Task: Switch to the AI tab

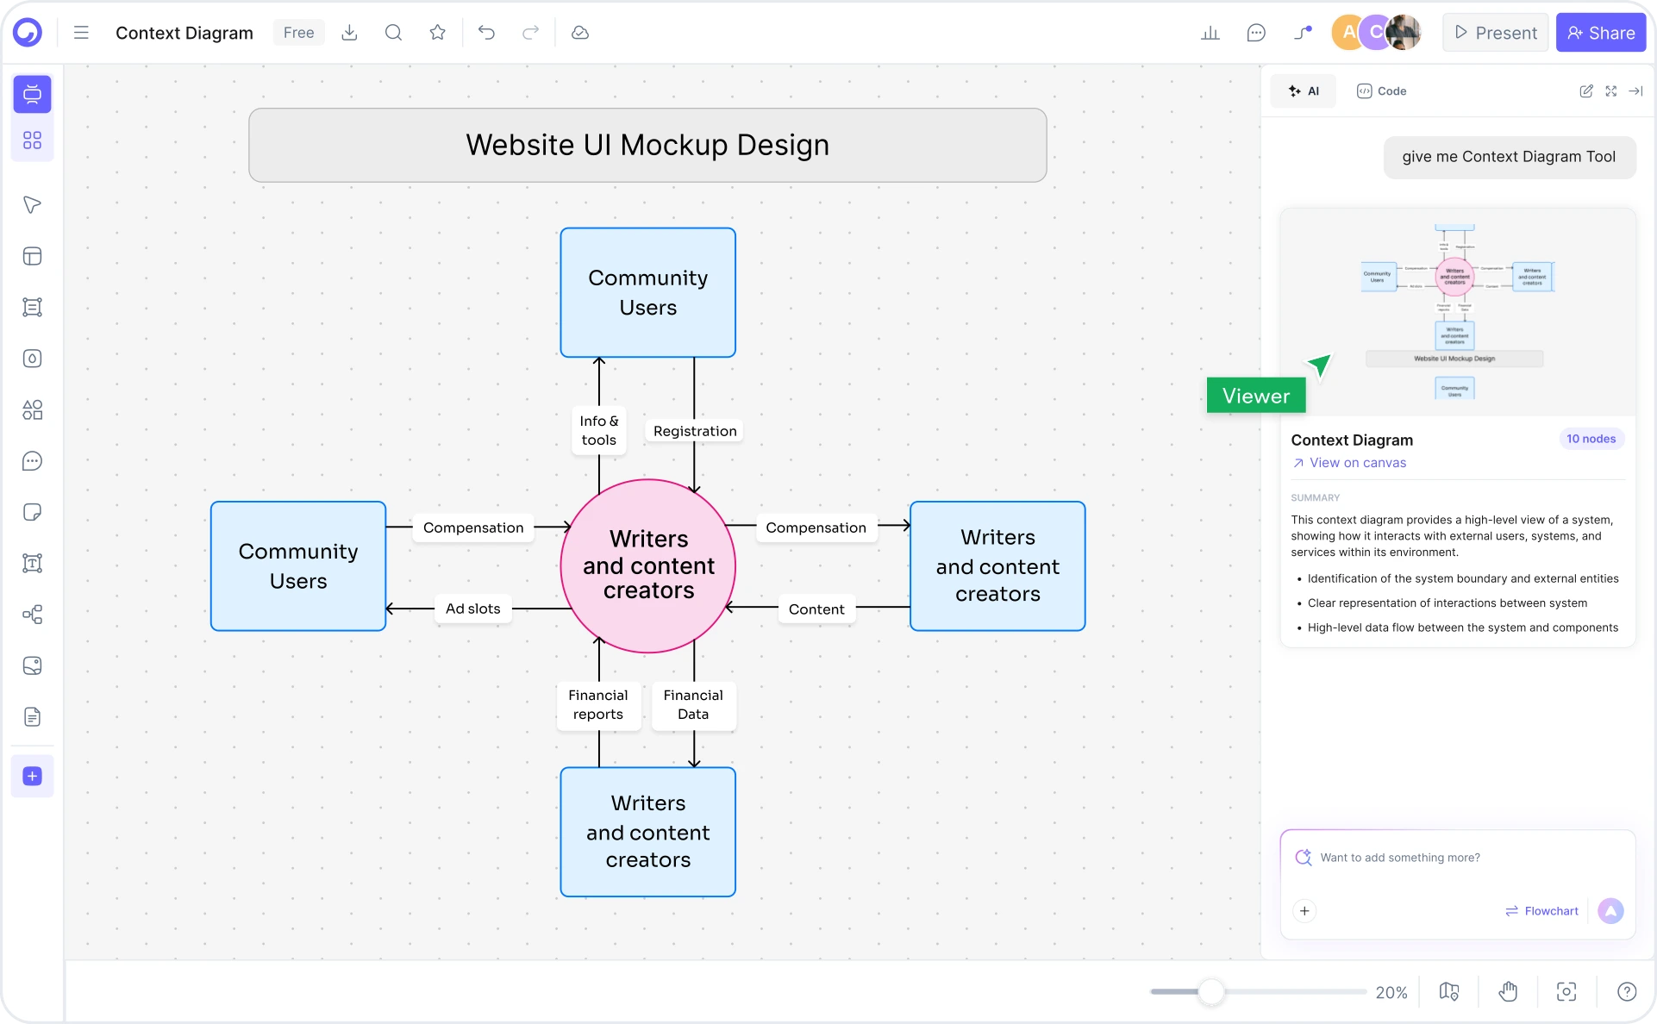Action: 1304,91
